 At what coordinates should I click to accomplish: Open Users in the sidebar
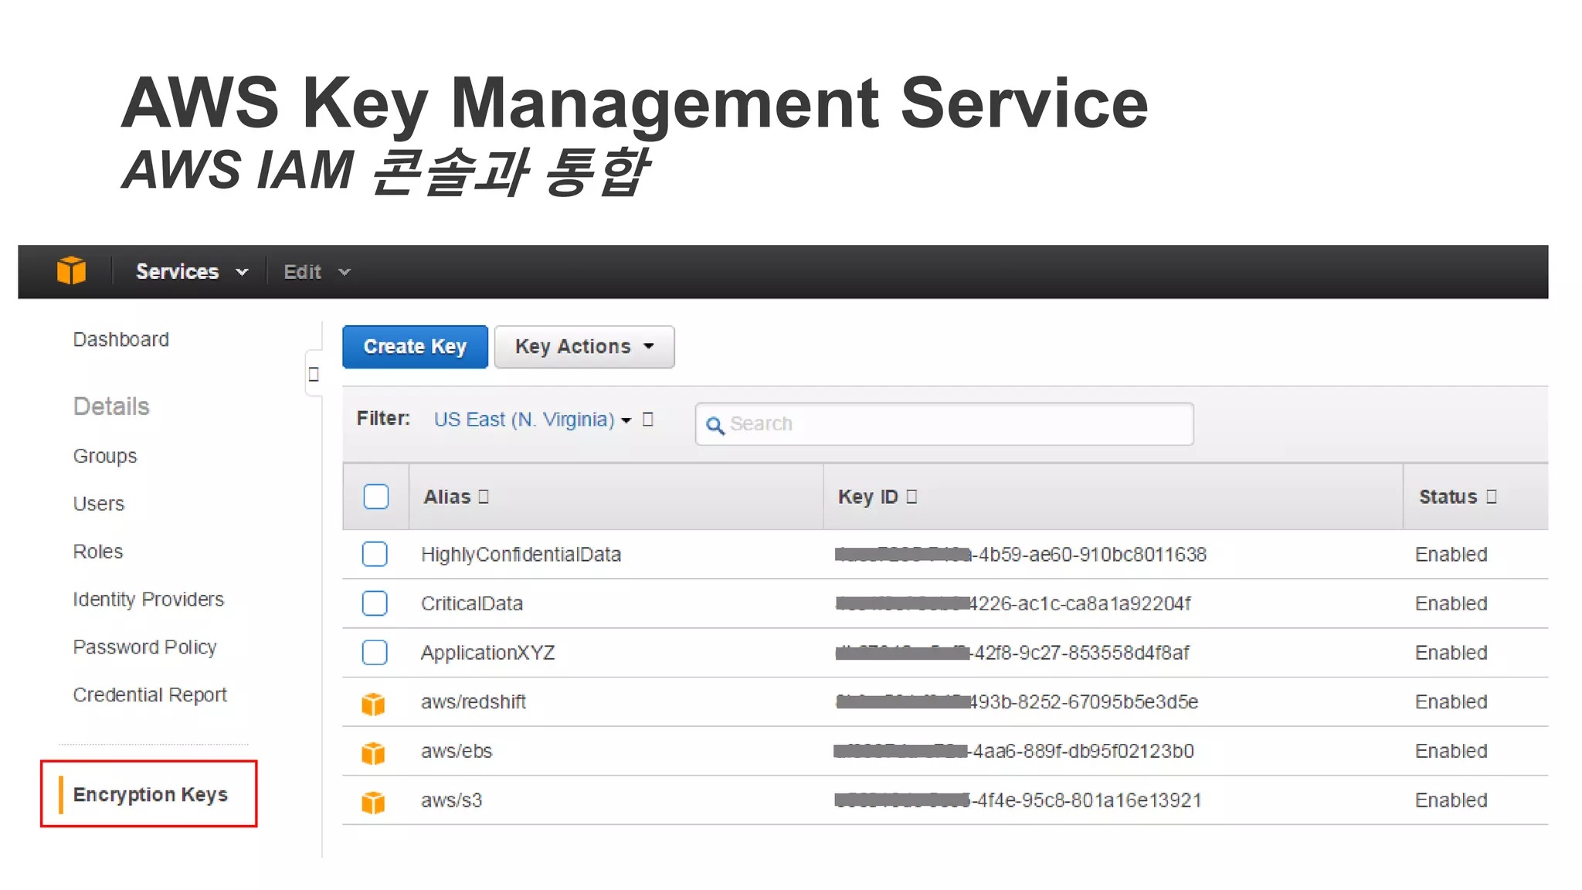[98, 504]
